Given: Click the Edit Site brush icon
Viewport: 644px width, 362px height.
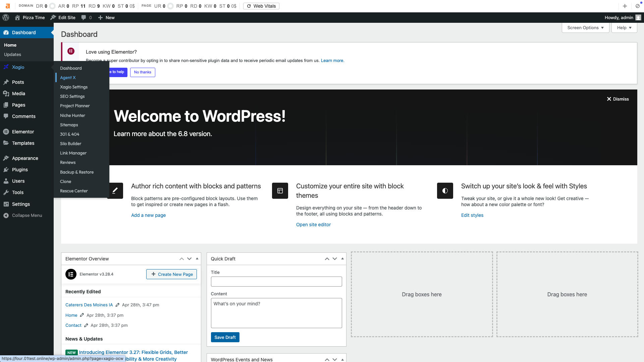Looking at the screenshot, I should tap(53, 17).
